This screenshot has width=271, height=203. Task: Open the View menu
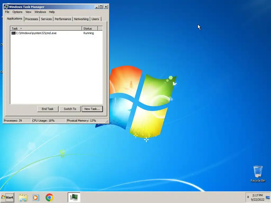click(x=28, y=12)
